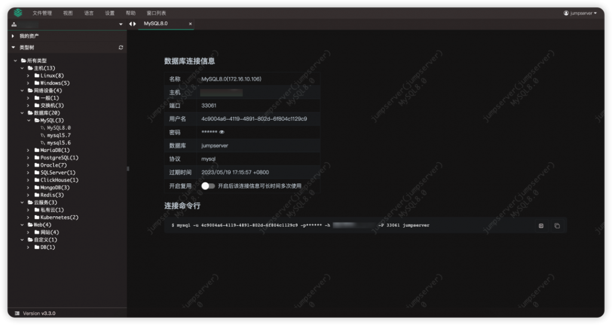Click the tab navigation arrows icon
The height and width of the screenshot is (325, 612).
(133, 24)
